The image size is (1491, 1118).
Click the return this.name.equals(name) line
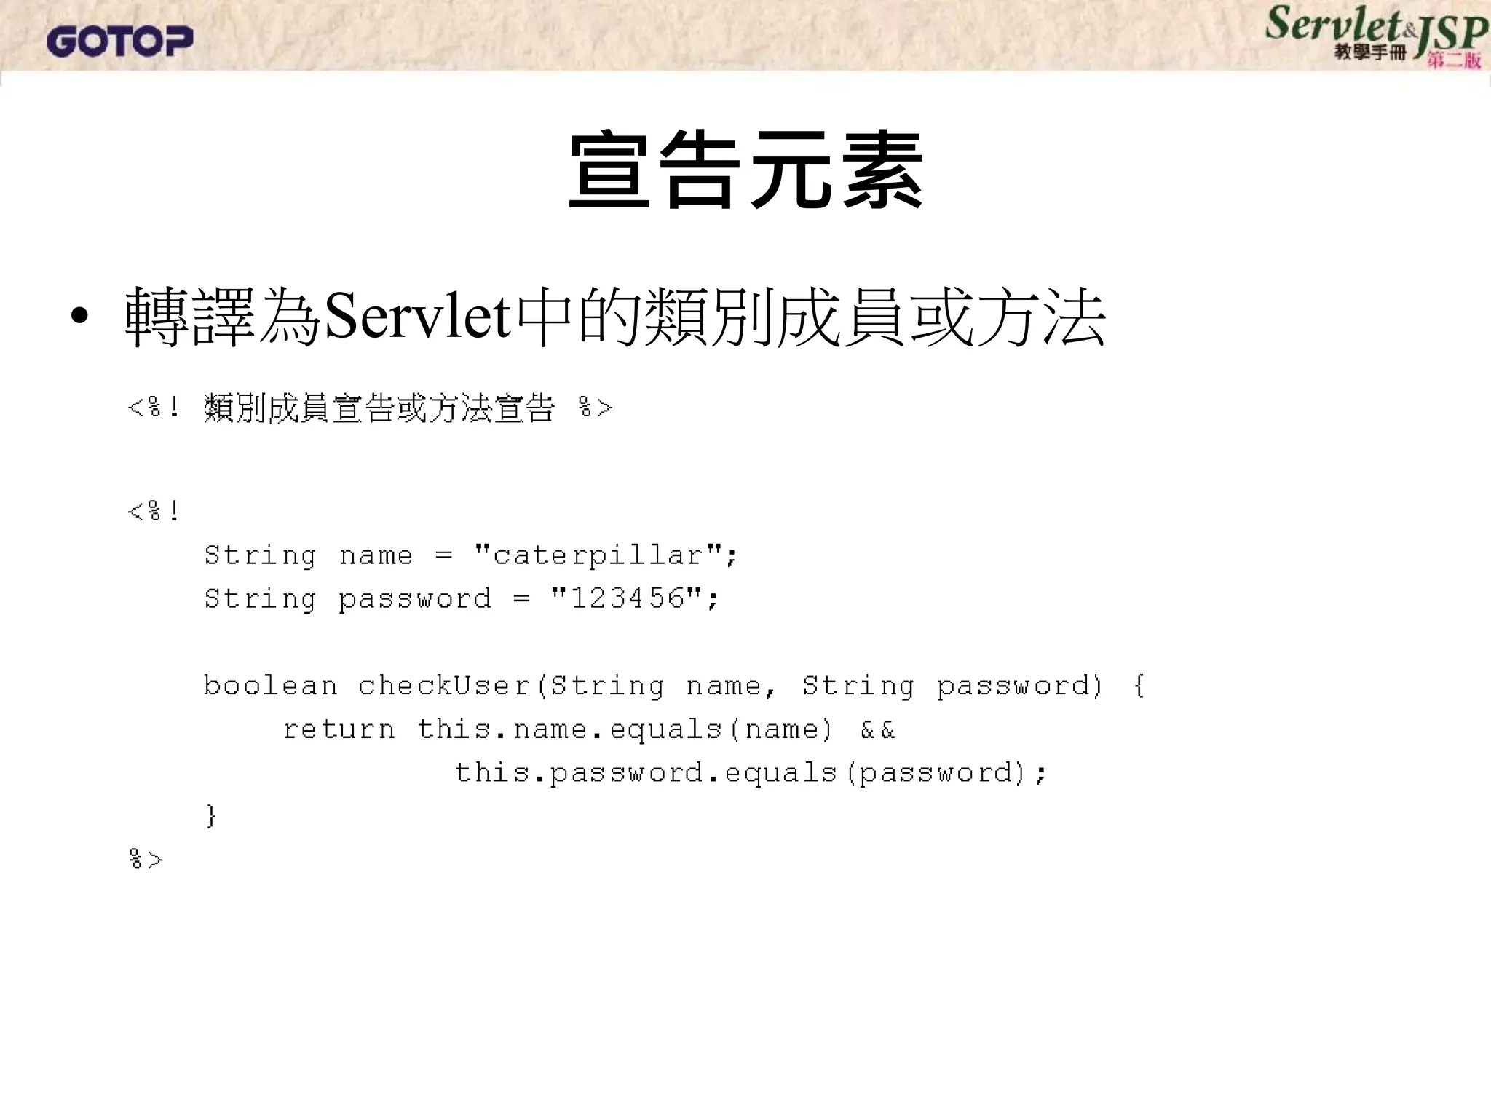tap(589, 729)
